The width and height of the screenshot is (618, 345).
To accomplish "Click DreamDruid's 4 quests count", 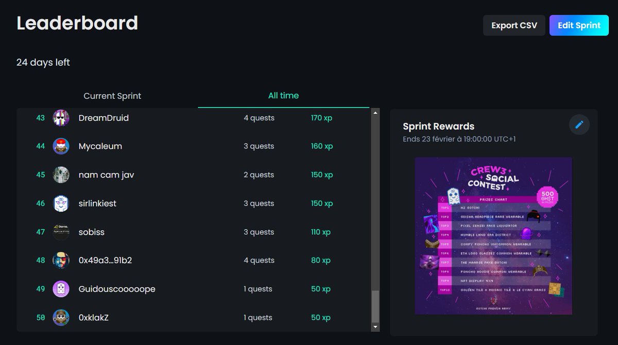I will 259,118.
